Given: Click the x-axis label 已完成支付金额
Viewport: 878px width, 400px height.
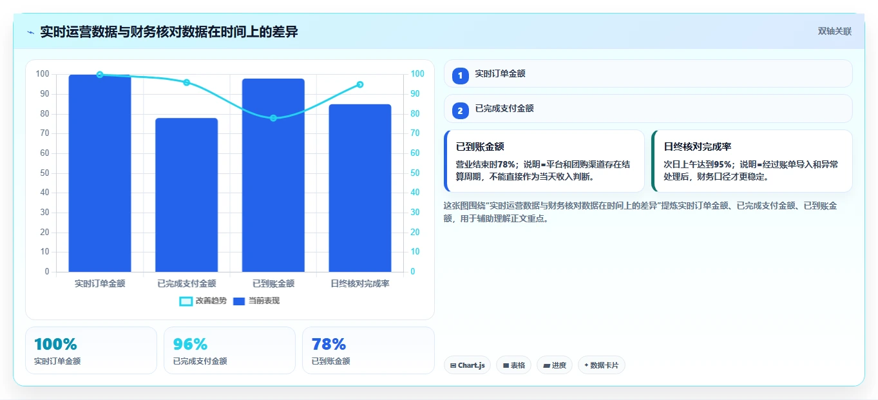Looking at the screenshot, I should tap(186, 283).
